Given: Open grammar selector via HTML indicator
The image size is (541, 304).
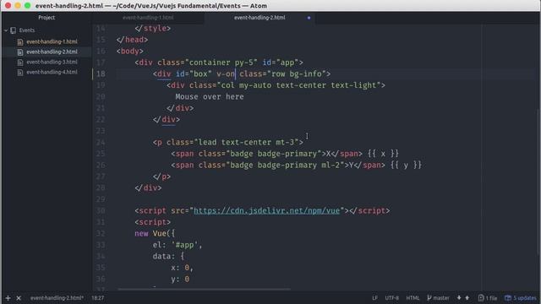Looking at the screenshot, I should click(x=413, y=298).
